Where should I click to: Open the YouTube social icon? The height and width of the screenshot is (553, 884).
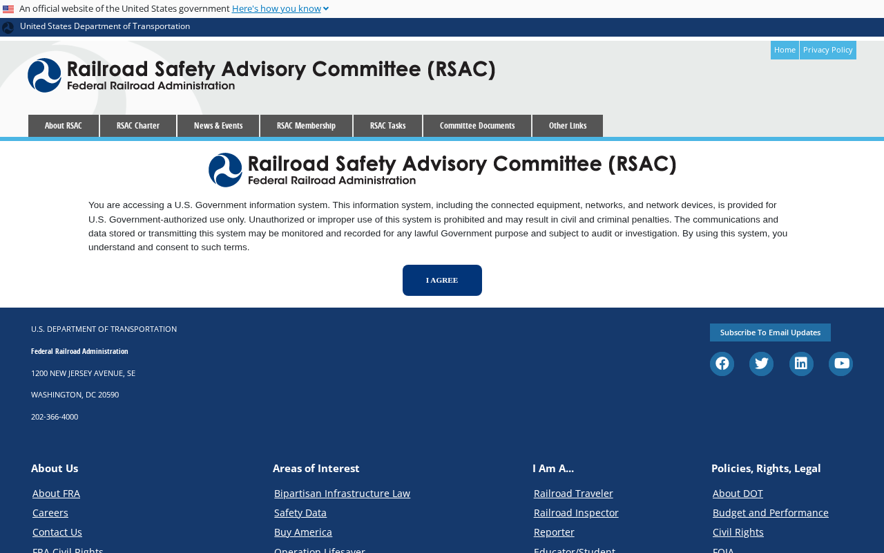(x=840, y=364)
